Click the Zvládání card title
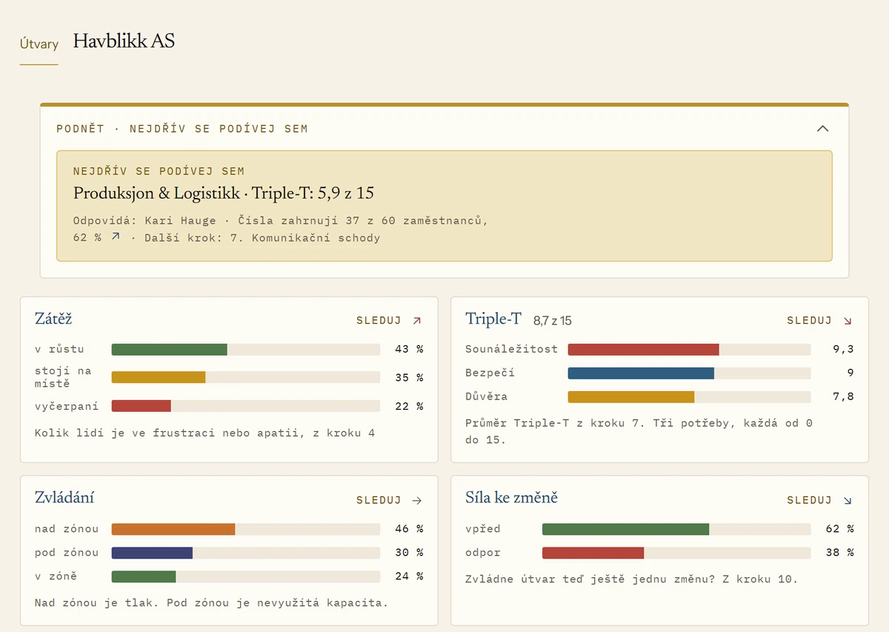 pyautogui.click(x=64, y=498)
